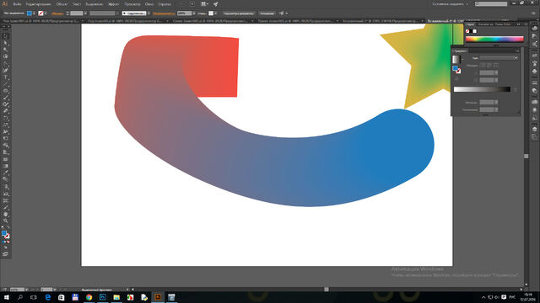Open the Gradient panel flyout menu
The width and height of the screenshot is (540, 303).
[x=516, y=50]
